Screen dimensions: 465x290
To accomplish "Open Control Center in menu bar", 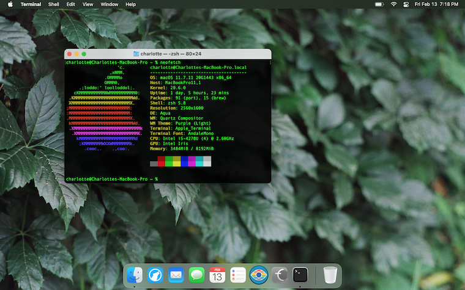I will tap(406, 4).
